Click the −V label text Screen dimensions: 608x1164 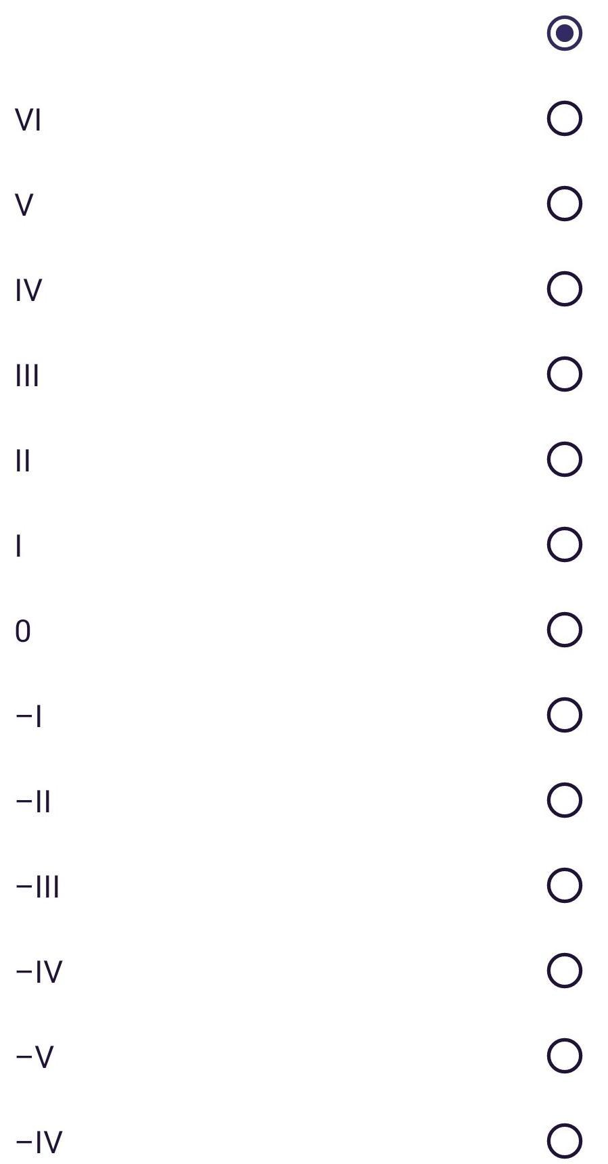[x=34, y=1058]
